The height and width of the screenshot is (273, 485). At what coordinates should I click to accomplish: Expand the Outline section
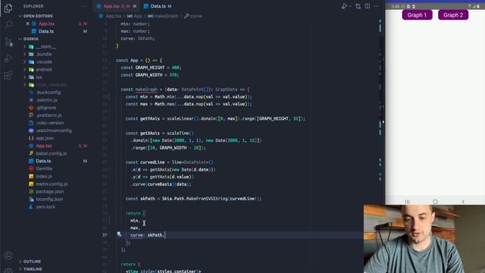[x=32, y=261]
